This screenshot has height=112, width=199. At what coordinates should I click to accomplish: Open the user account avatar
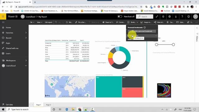(x=196, y=16)
